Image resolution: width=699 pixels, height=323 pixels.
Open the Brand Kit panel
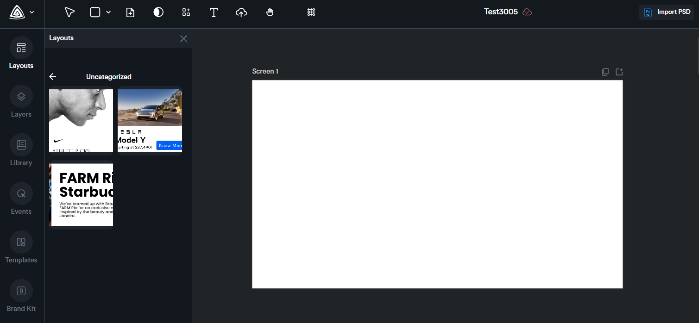point(21,296)
